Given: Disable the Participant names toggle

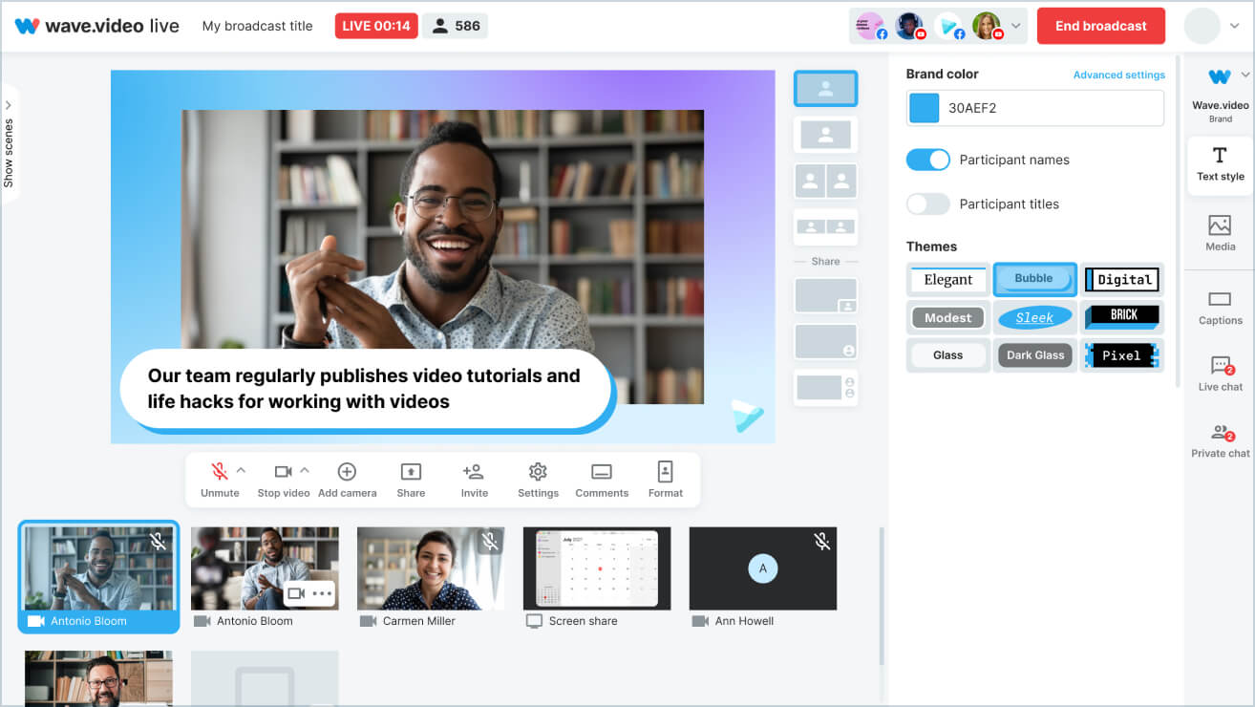Looking at the screenshot, I should [927, 160].
